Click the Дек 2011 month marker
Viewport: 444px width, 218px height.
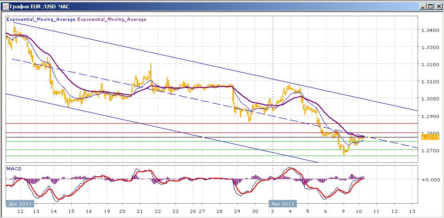click(20, 203)
